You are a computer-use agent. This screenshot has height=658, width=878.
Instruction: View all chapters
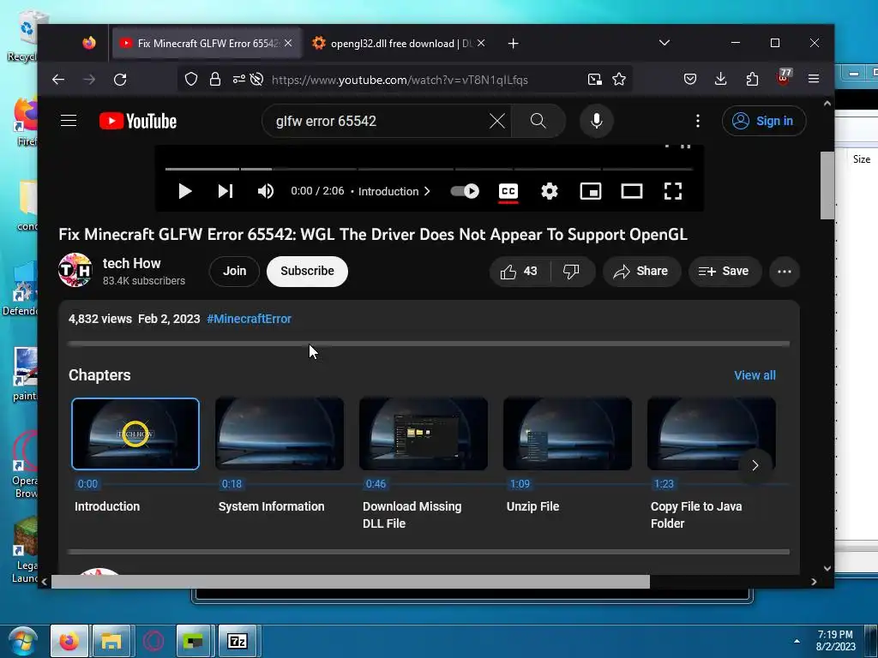tap(755, 375)
